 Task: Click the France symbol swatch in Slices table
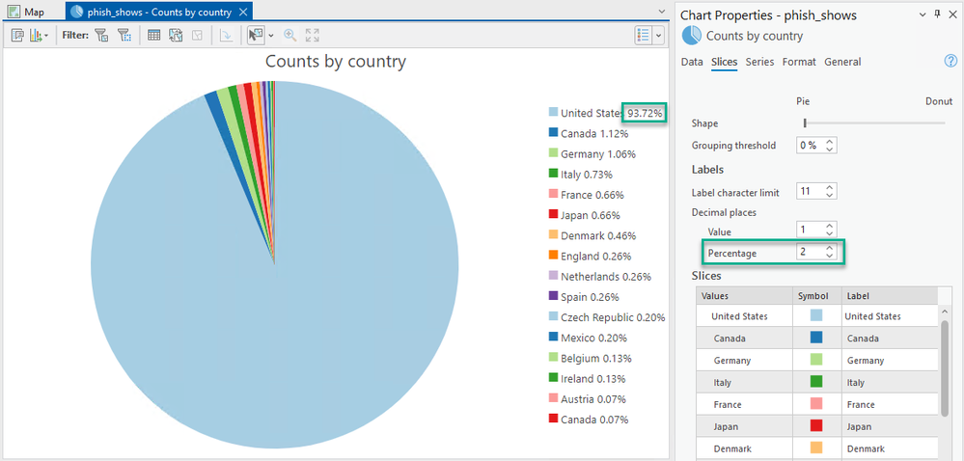tap(816, 404)
